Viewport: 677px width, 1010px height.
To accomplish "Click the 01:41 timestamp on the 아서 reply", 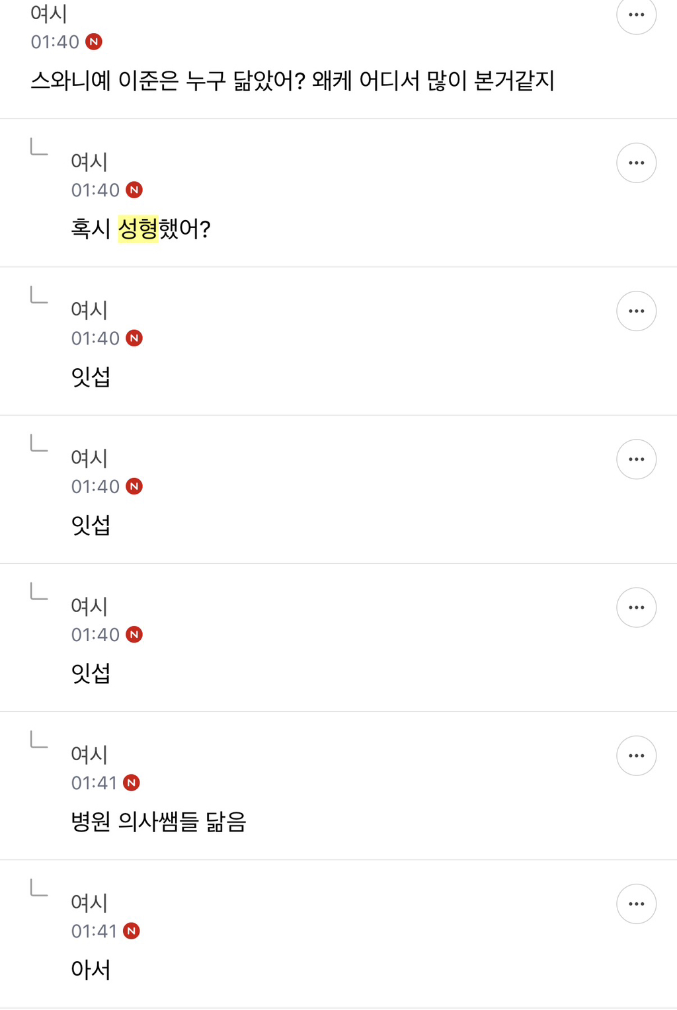I will click(x=94, y=931).
